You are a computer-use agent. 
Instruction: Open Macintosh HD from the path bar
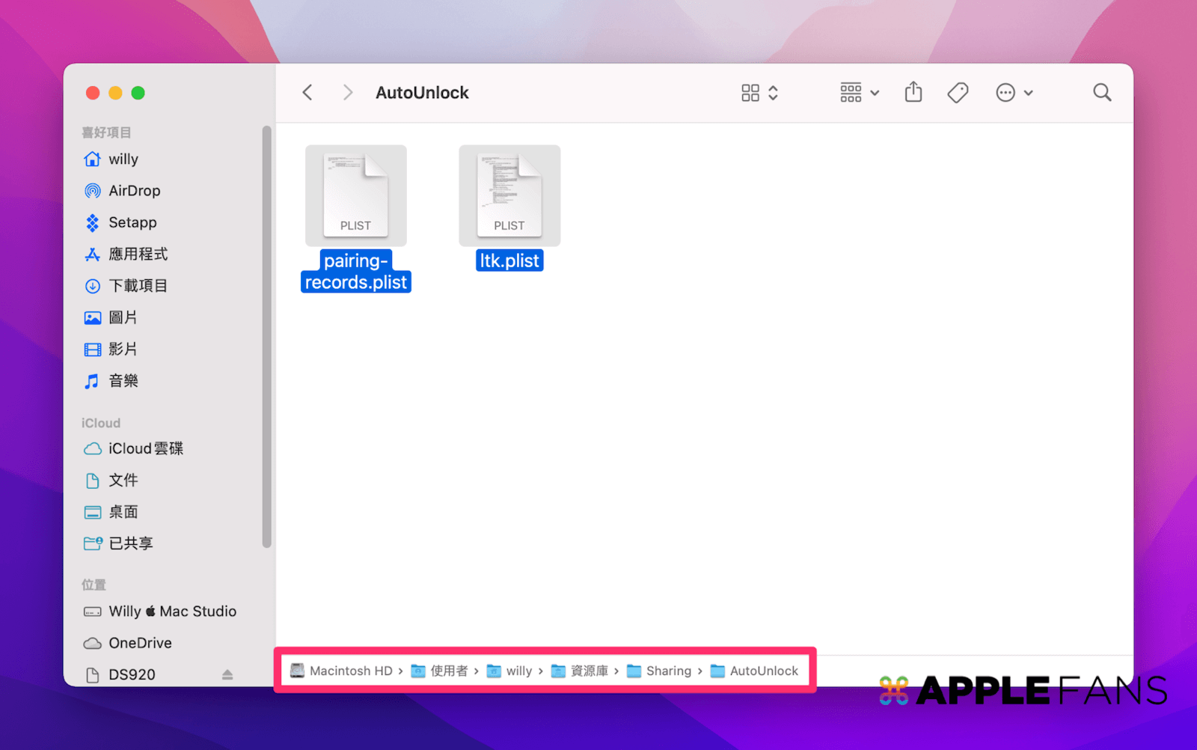[350, 671]
